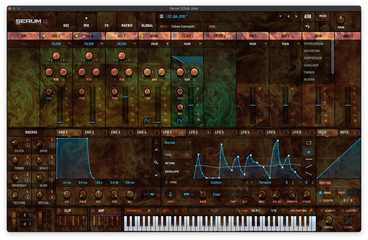The width and height of the screenshot is (368, 240).
Task: Click the ENV 1 modulation source handle
Action: [77, 133]
